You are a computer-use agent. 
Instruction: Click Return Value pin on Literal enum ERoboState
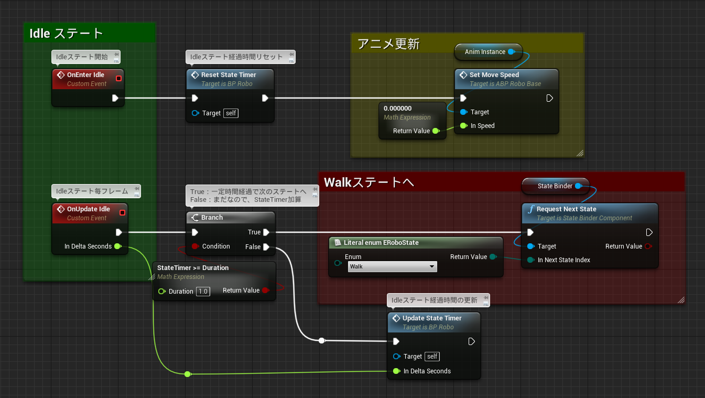(x=493, y=257)
